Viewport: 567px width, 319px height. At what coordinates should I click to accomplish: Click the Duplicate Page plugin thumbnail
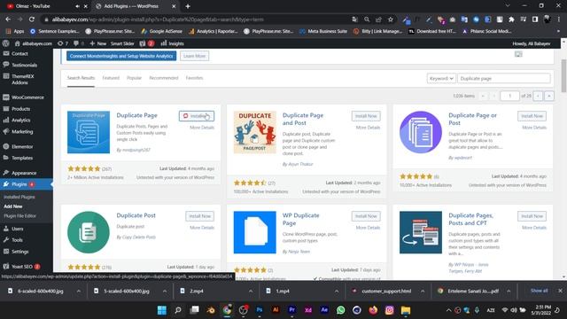89,132
